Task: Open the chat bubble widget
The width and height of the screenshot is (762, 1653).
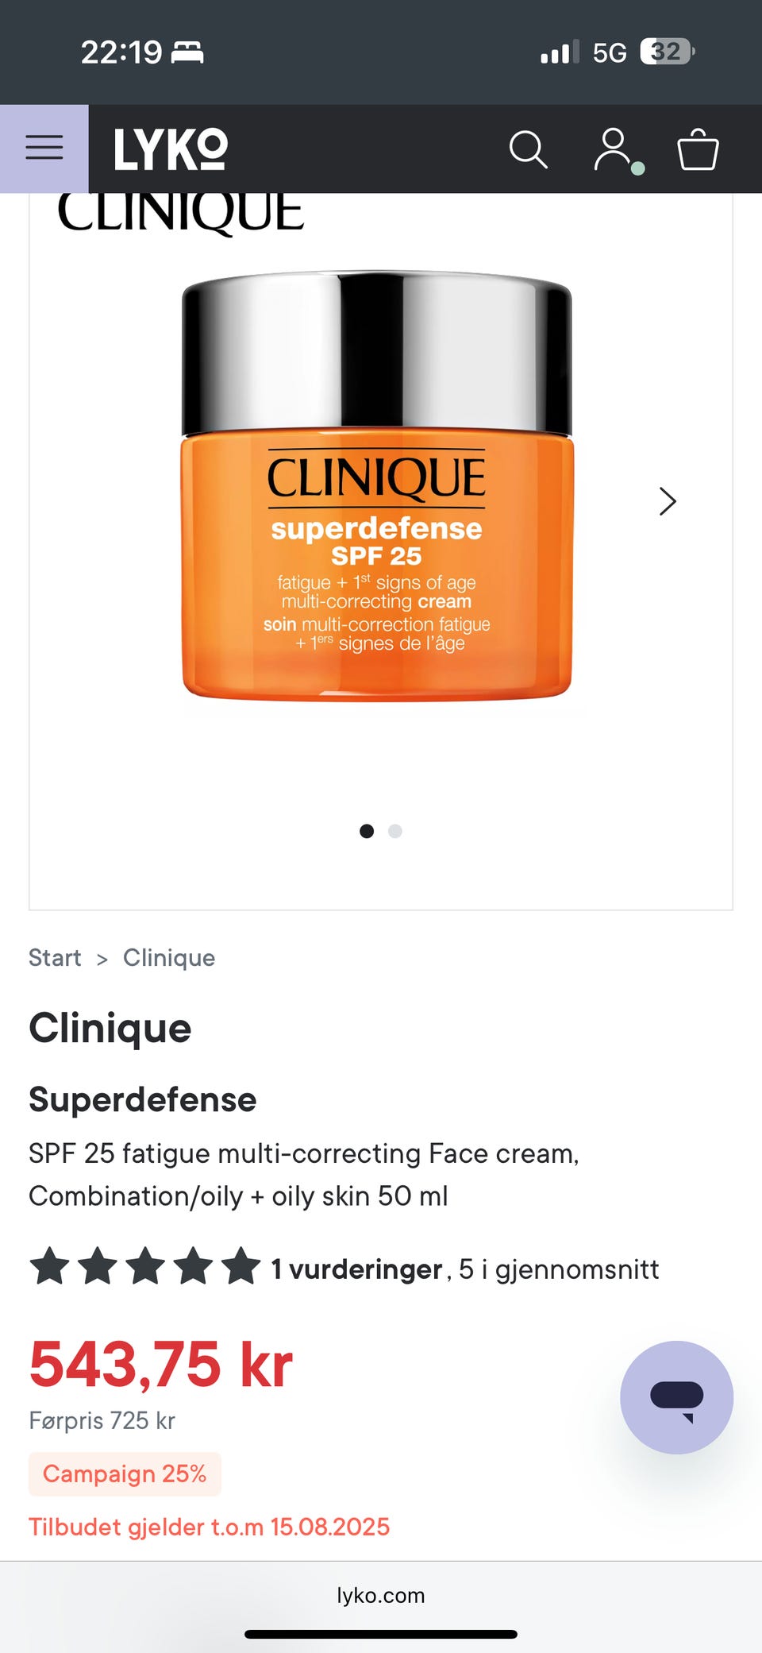Action: (676, 1397)
